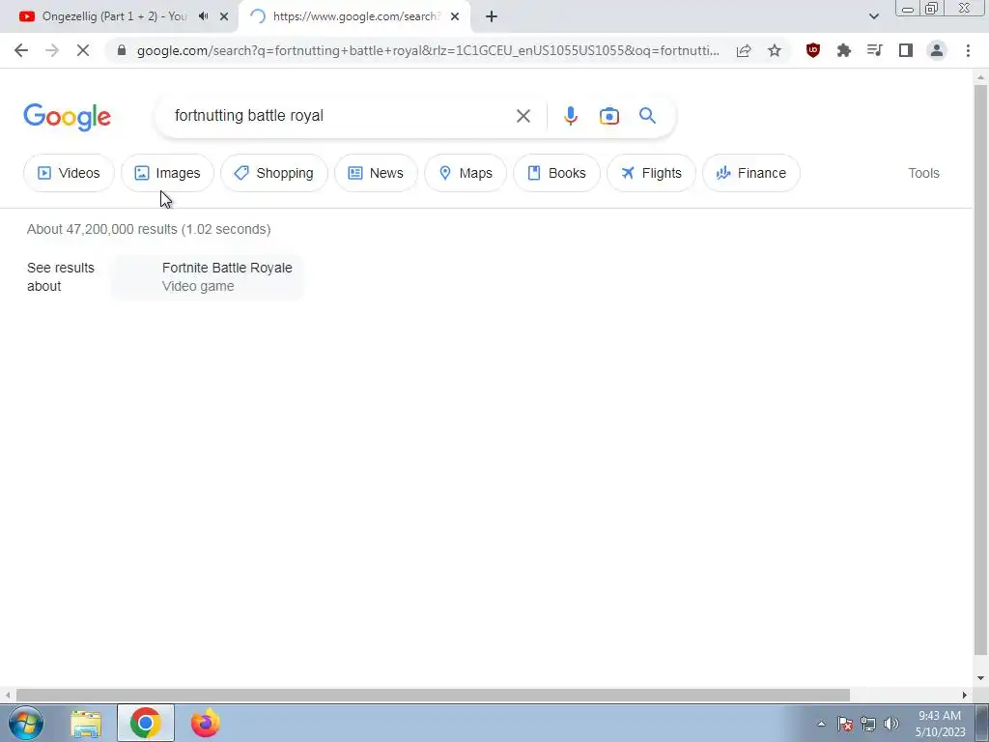Switch to Books results
The image size is (989, 742).
pos(557,173)
